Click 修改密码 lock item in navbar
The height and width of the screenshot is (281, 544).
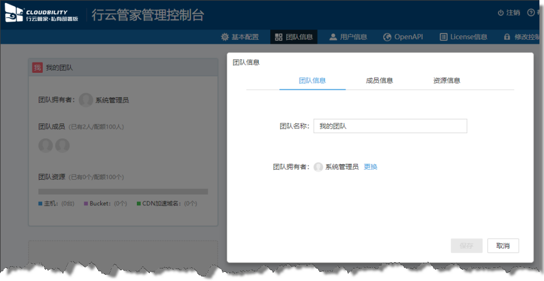[521, 37]
